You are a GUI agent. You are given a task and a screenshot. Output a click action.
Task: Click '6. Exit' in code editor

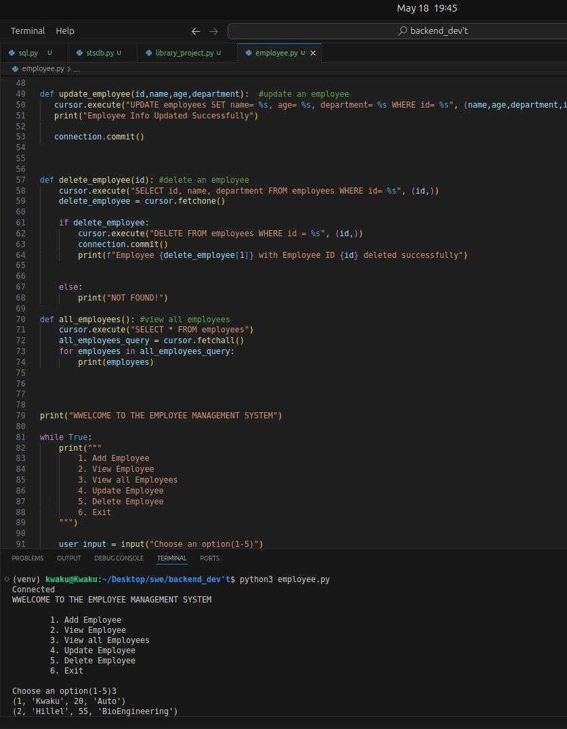95,512
